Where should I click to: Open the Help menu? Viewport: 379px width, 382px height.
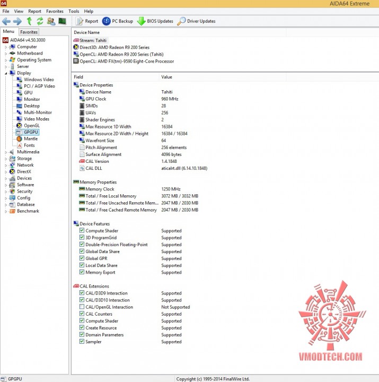coord(89,11)
